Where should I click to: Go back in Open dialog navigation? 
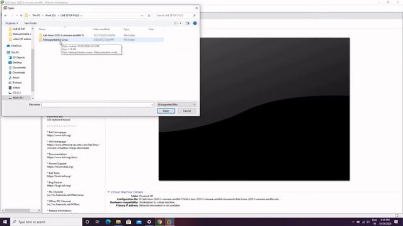pos(6,15)
